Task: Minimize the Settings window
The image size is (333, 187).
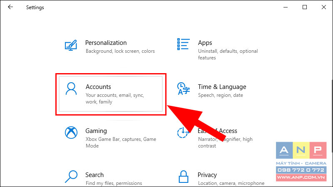Action: pyautogui.click(x=286, y=7)
